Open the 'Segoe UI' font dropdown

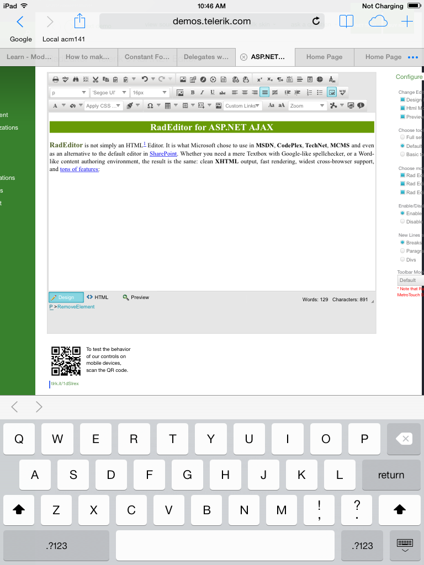pyautogui.click(x=110, y=93)
